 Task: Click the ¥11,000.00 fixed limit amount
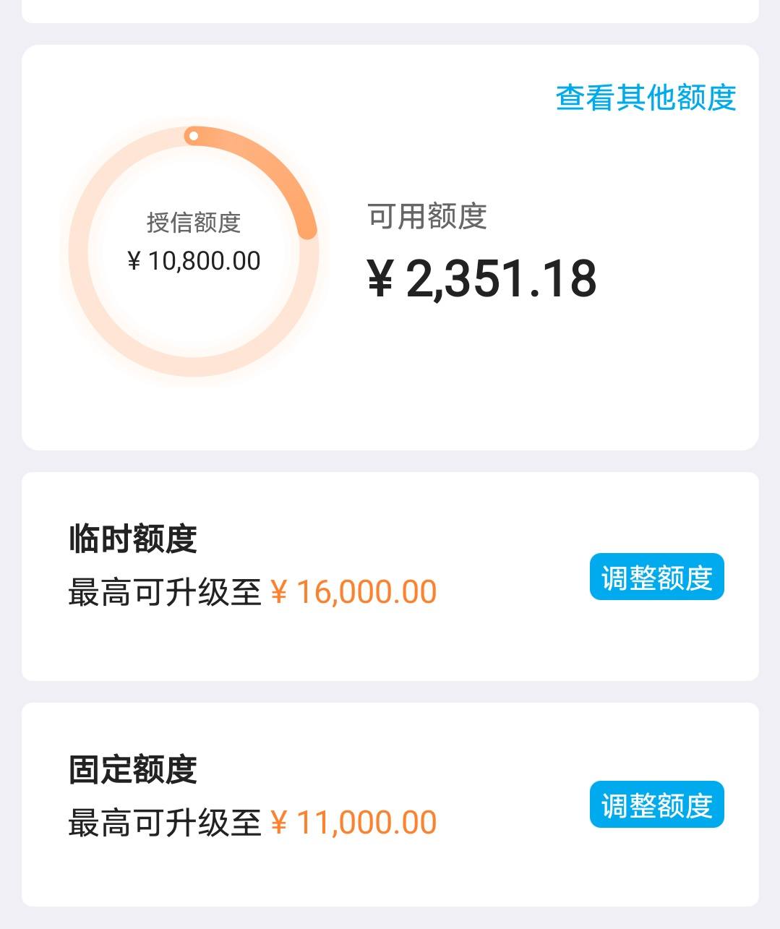353,823
